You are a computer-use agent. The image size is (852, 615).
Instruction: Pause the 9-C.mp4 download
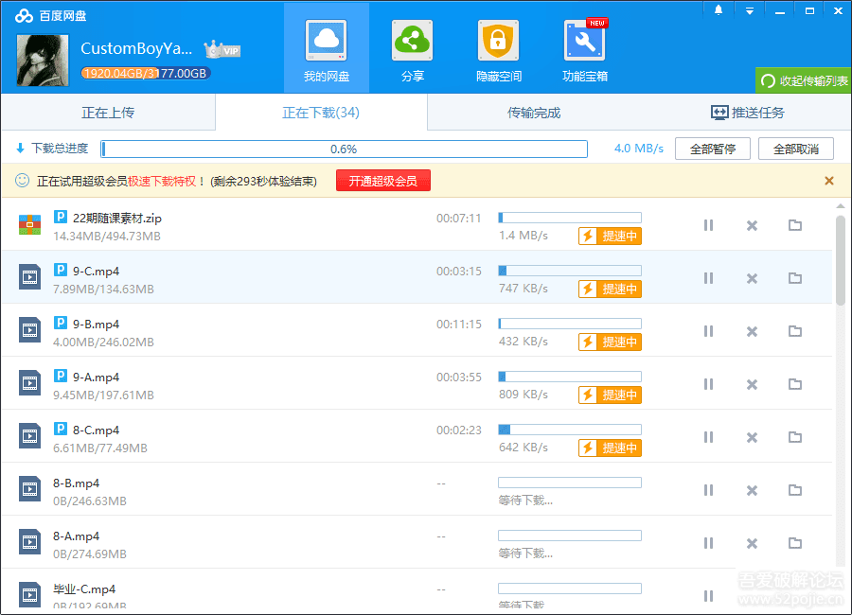708,278
